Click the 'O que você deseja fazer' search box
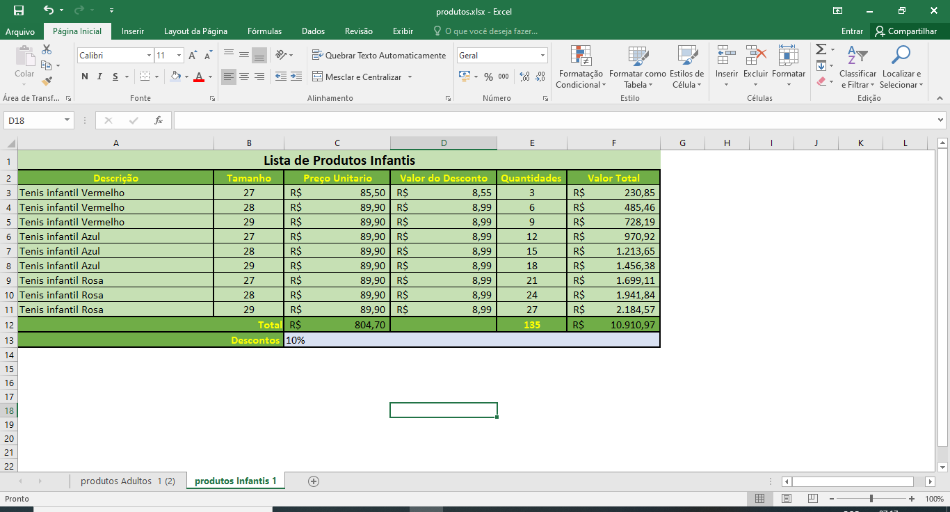Viewport: 950px width, 512px height. (486, 31)
